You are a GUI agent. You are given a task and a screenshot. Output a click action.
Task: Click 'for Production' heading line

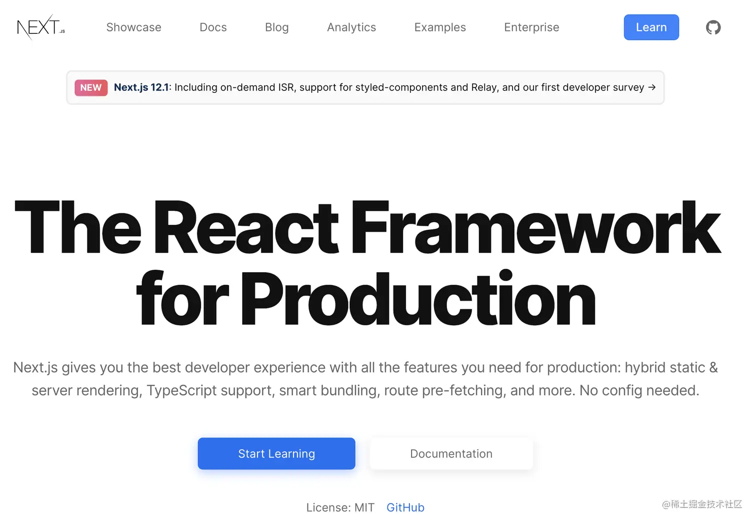click(366, 298)
